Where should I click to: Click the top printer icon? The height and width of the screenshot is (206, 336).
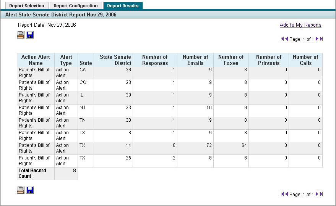pos(21,35)
